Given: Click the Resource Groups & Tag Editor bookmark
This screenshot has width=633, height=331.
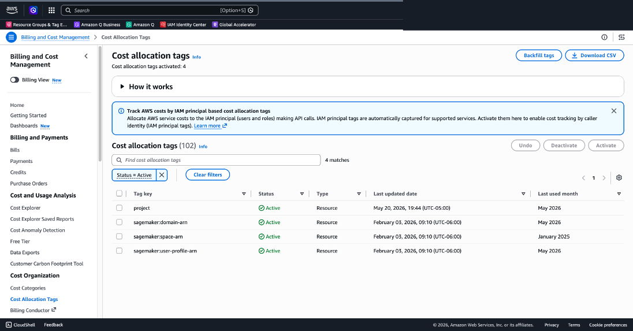Looking at the screenshot, I should [x=36, y=25].
